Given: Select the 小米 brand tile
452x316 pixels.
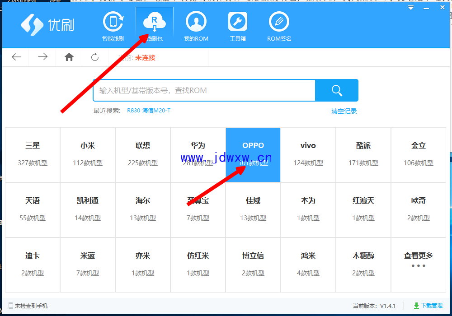Looking at the screenshot, I should point(88,155).
